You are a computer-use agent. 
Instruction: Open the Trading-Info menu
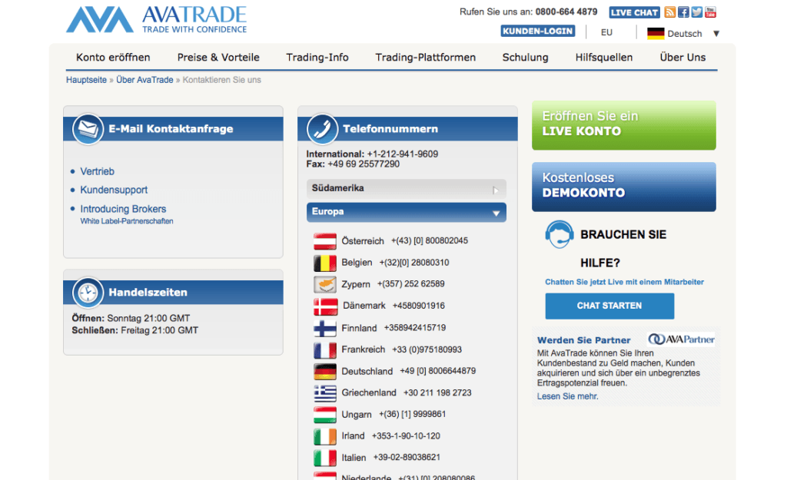point(317,57)
